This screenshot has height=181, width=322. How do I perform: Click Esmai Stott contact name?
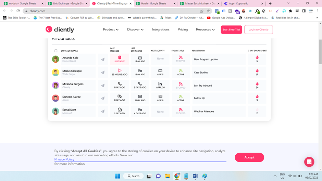(x=69, y=110)
